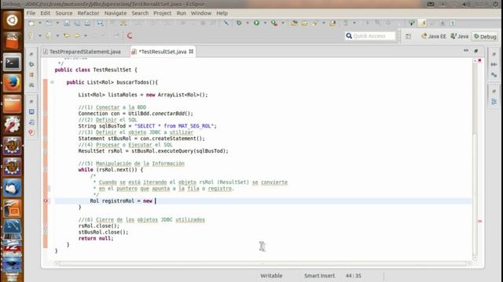This screenshot has height=282, width=503.
Task: Click the New file toolbar icon
Action: click(31, 23)
